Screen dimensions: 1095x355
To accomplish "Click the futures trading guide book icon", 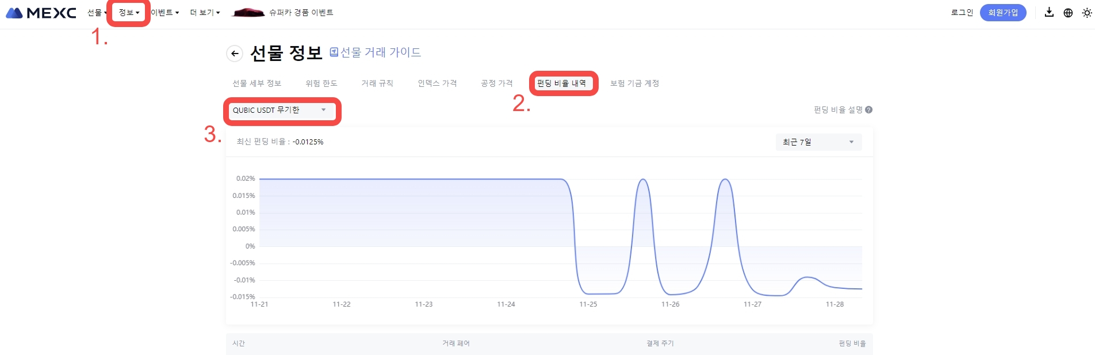I will pos(334,52).
